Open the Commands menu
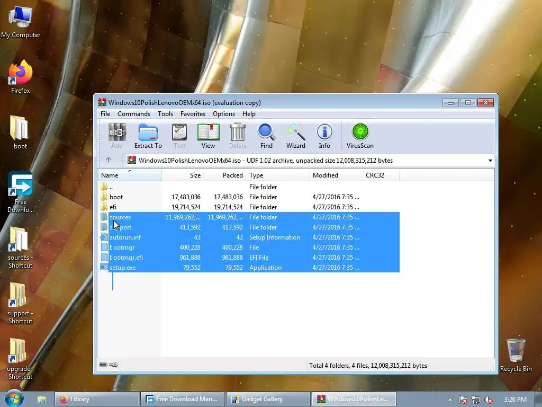542x407 pixels. (x=134, y=114)
